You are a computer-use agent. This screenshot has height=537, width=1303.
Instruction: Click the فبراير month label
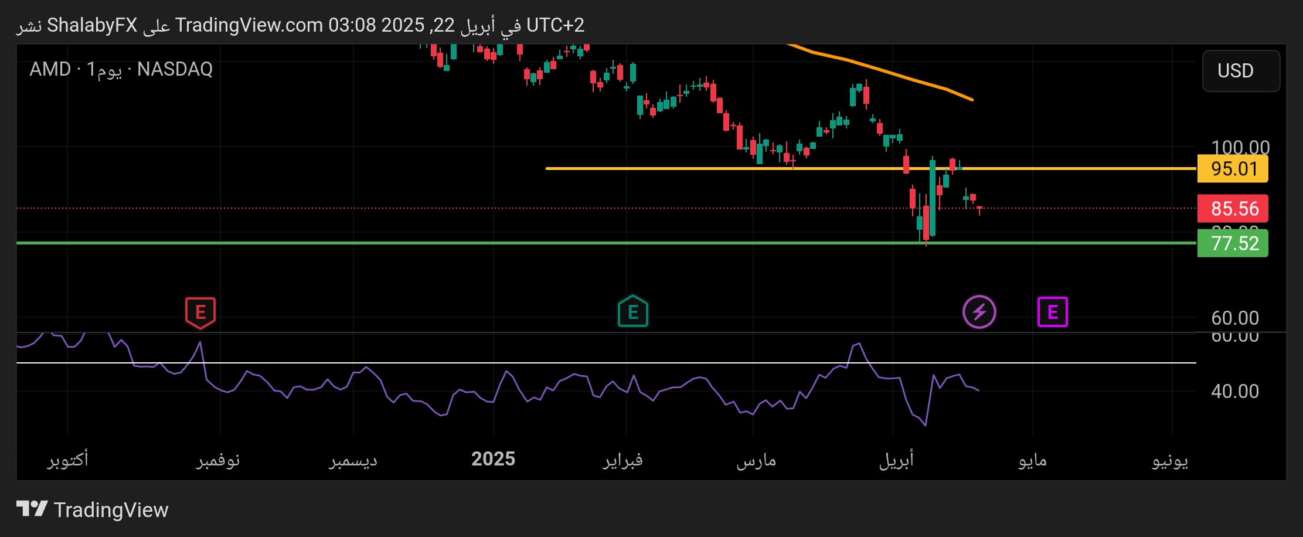(623, 460)
